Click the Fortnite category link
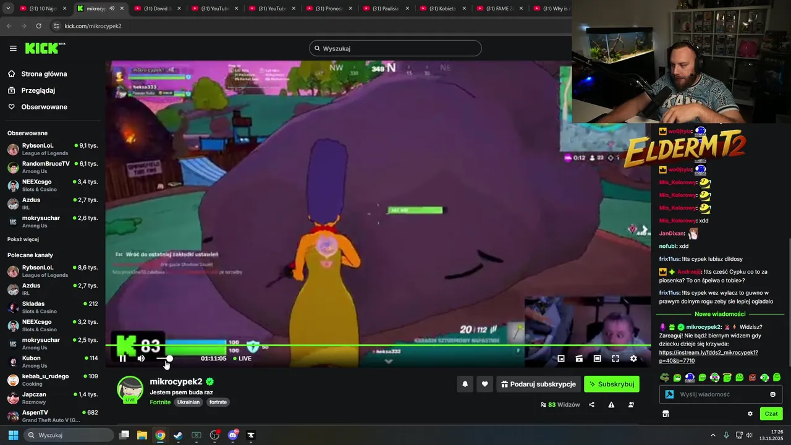Viewport: 791px width, 445px height. pyautogui.click(x=160, y=402)
